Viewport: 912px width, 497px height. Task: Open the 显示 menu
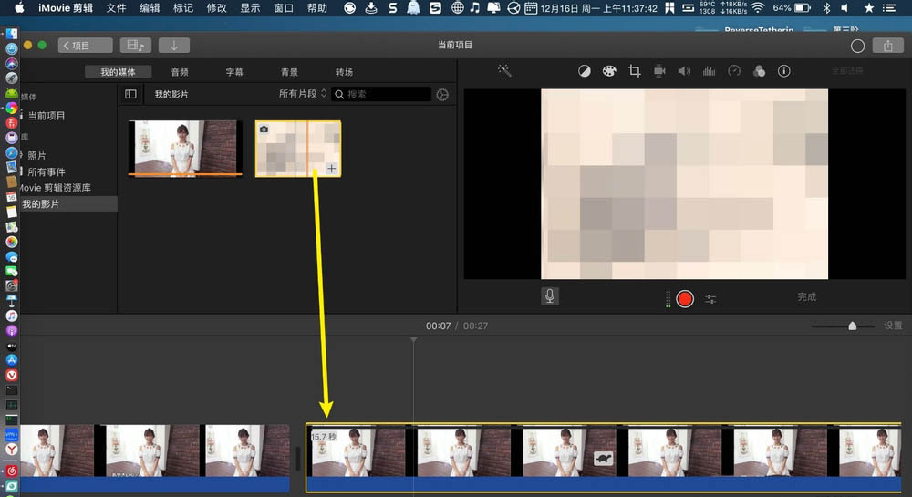click(x=250, y=8)
